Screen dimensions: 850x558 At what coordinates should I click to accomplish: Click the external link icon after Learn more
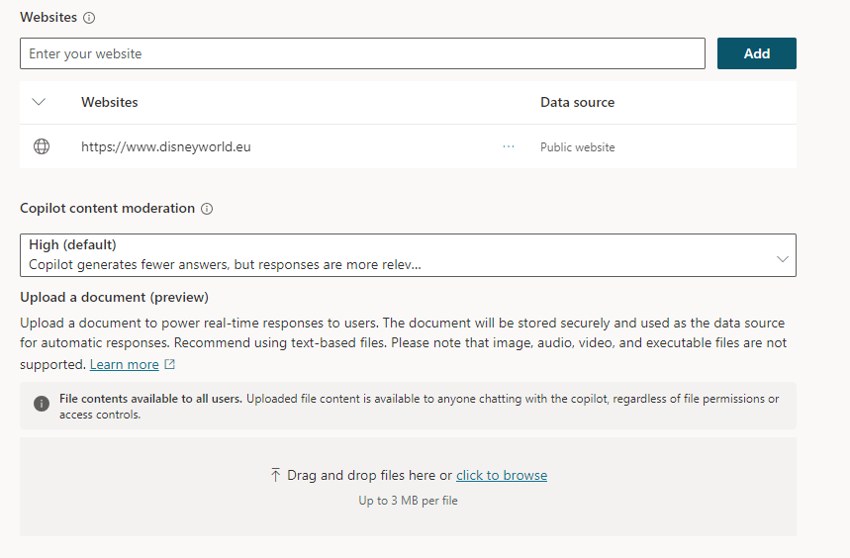pos(169,365)
